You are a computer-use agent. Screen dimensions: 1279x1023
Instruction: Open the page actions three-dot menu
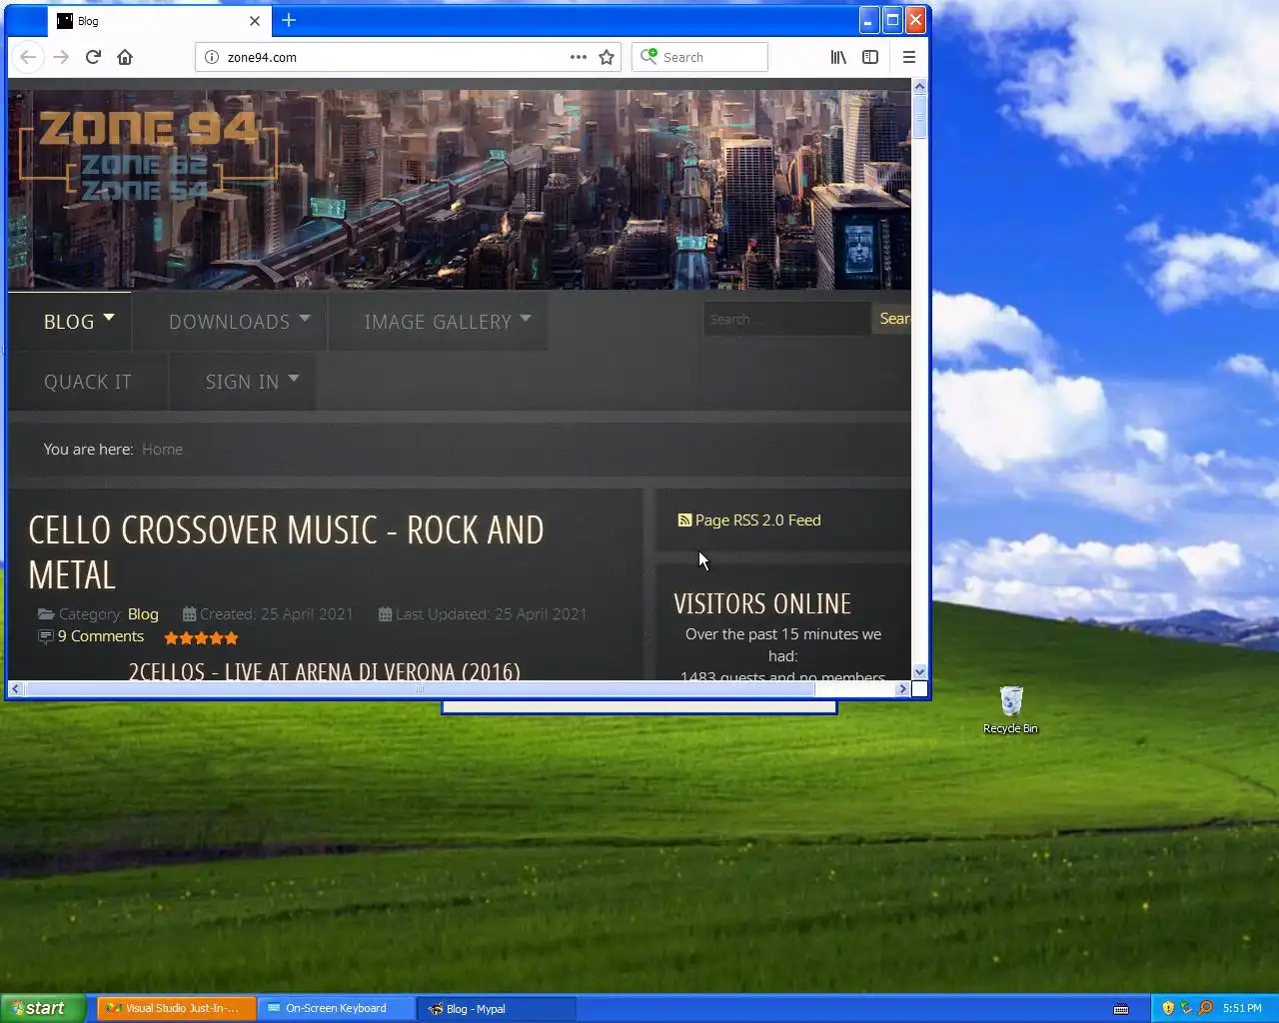pos(579,57)
